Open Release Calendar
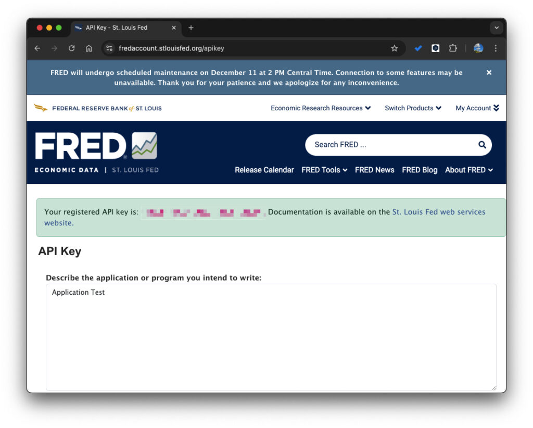This screenshot has height=428, width=533. (264, 170)
